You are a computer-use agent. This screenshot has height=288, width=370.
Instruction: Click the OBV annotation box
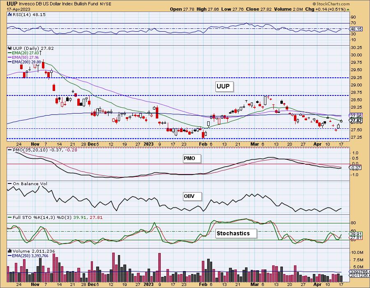coord(192,196)
